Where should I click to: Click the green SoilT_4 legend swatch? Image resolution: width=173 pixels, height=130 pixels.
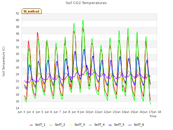pyautogui.click(x=91, y=125)
